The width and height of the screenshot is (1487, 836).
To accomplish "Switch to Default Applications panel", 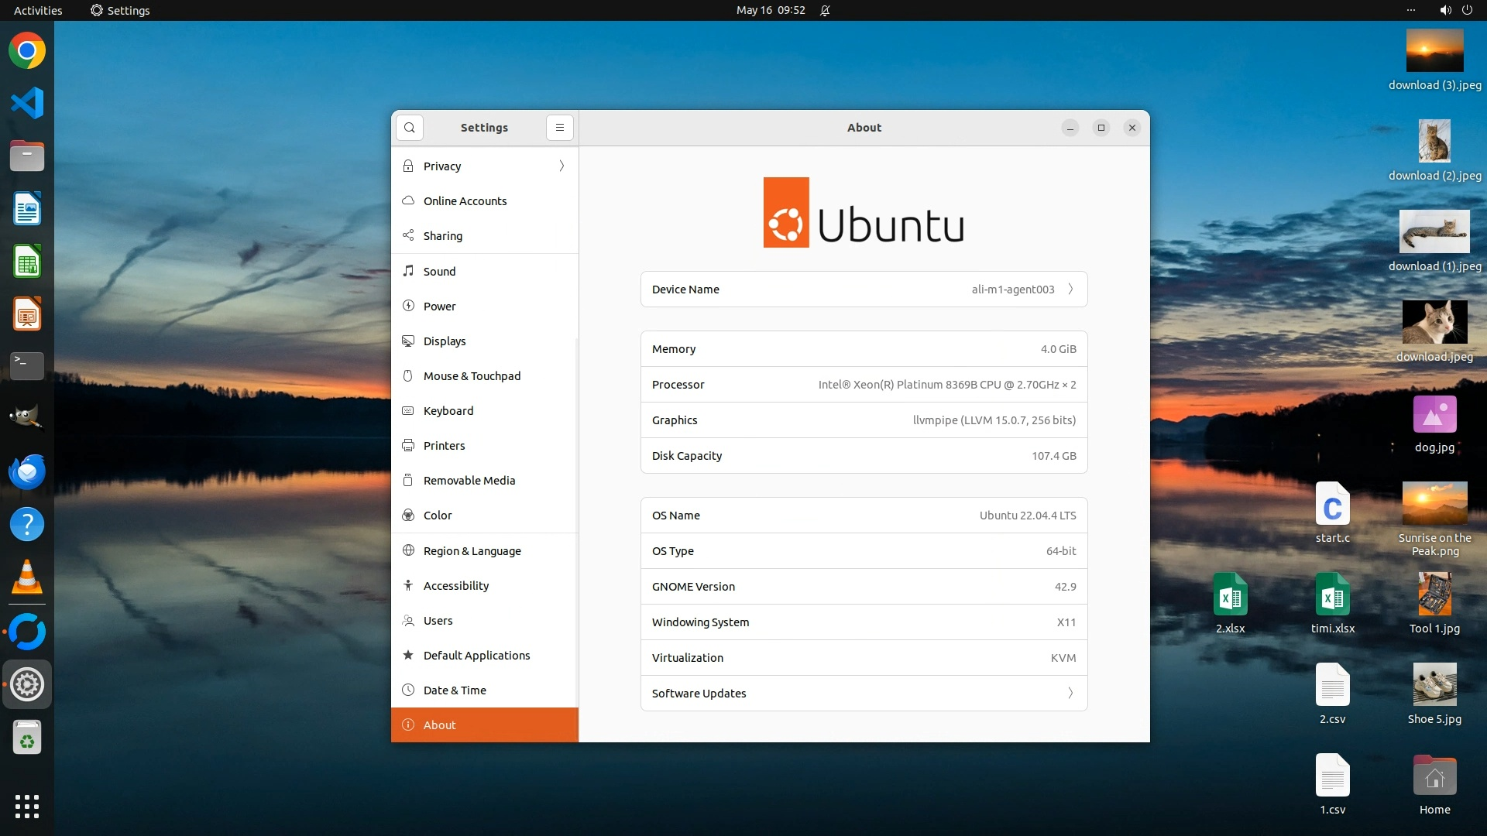I will click(x=476, y=656).
